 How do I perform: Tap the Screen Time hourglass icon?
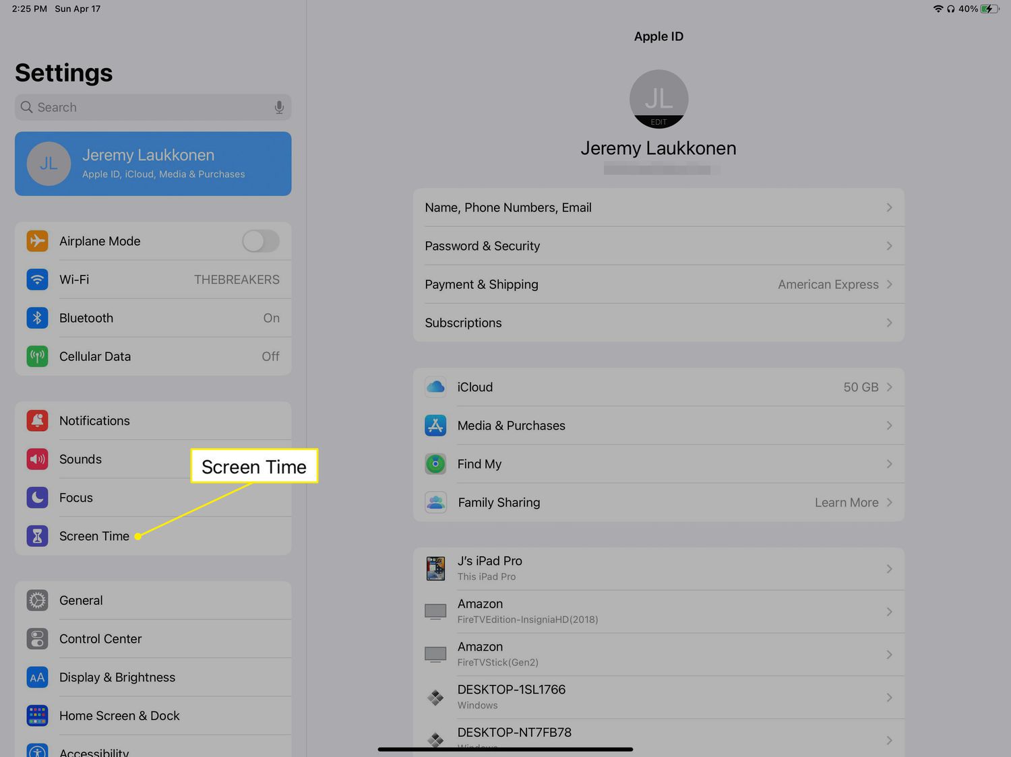37,536
